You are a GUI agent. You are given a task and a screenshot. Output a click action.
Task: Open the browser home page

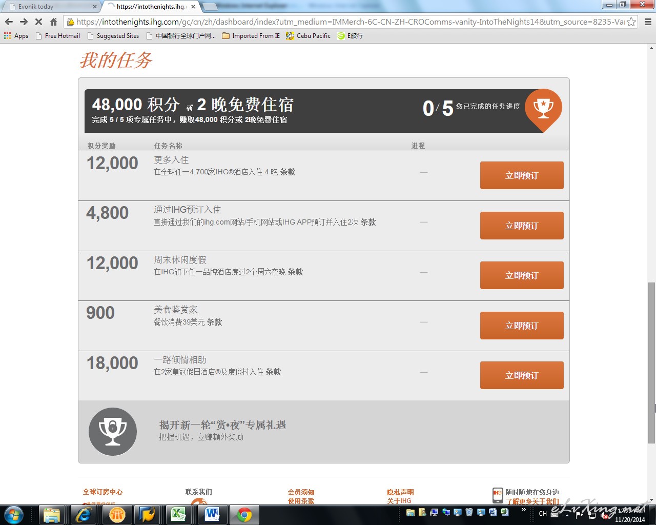(53, 22)
